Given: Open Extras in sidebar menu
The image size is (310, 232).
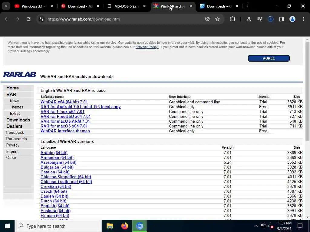Looking at the screenshot, I should coord(15,114).
